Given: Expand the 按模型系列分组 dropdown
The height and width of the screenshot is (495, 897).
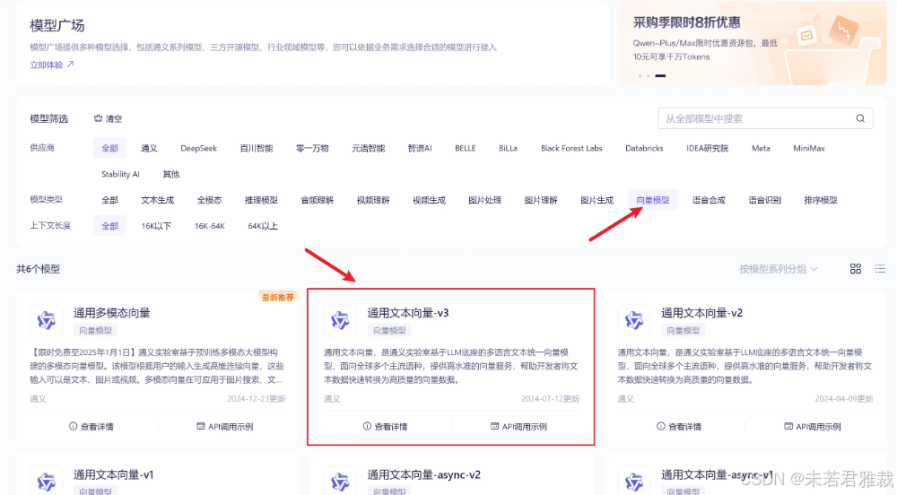Looking at the screenshot, I should tap(779, 269).
